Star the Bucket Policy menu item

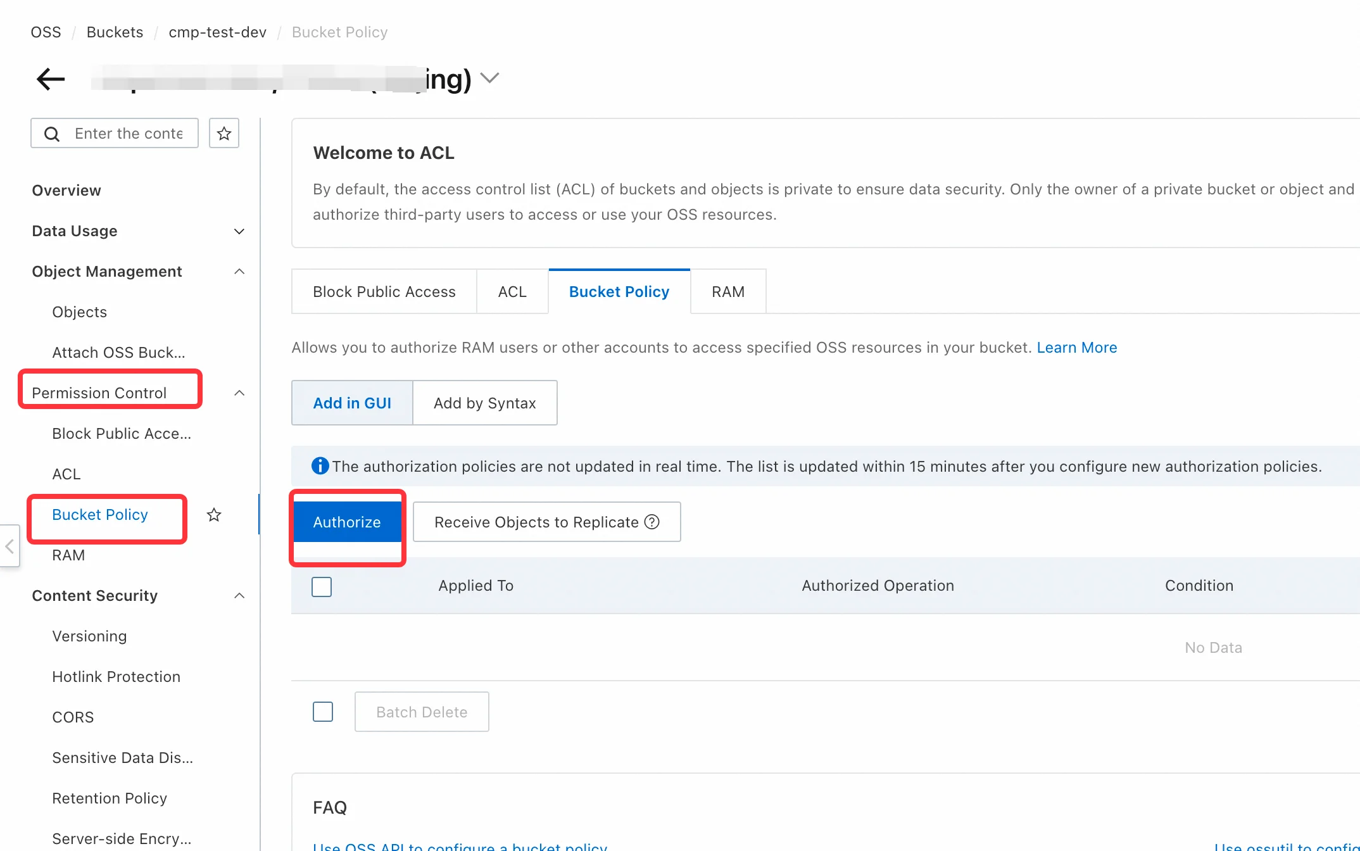(214, 515)
